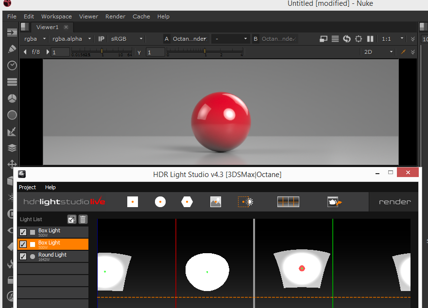Toggle the first Box Light checkbox off
Viewport: 428px width, 308px height.
(x=23, y=232)
